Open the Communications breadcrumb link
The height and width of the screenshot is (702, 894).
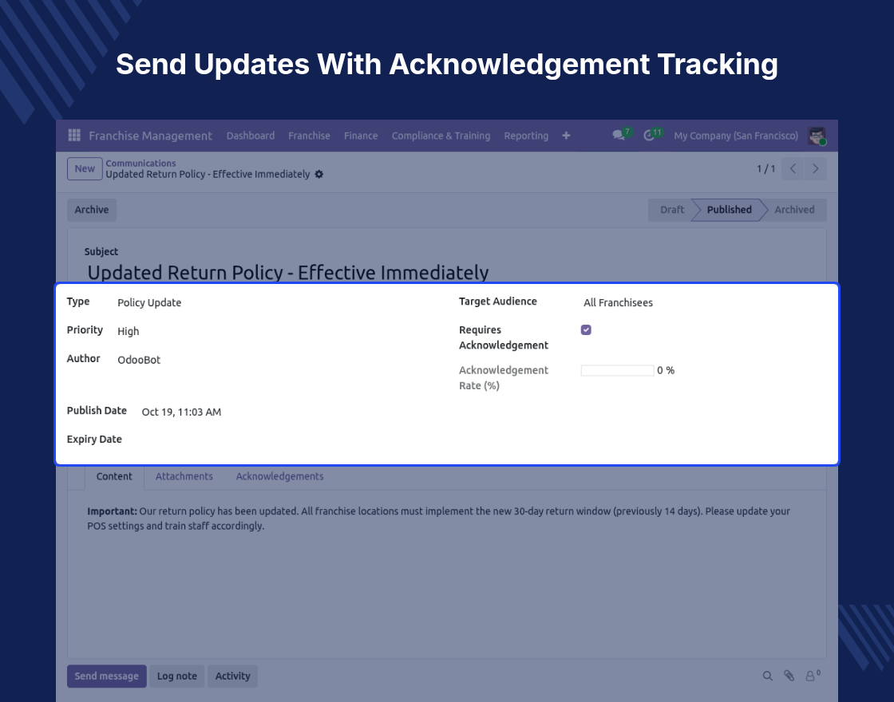point(140,163)
